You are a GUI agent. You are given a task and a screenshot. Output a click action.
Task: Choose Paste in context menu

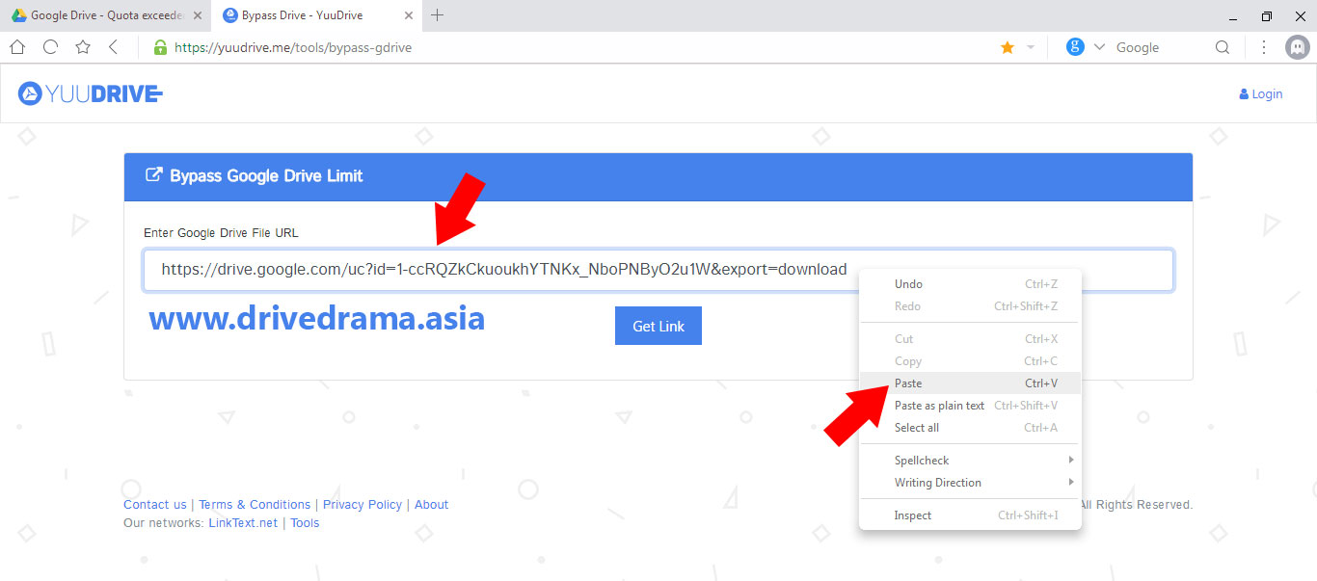click(x=970, y=383)
